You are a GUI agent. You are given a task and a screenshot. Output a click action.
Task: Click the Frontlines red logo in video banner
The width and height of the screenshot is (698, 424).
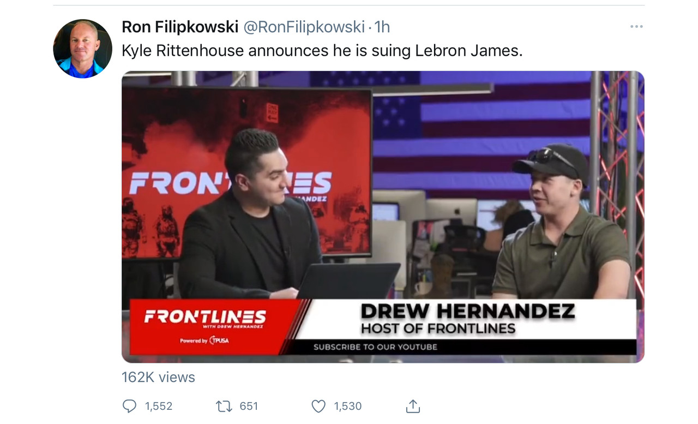click(x=205, y=317)
